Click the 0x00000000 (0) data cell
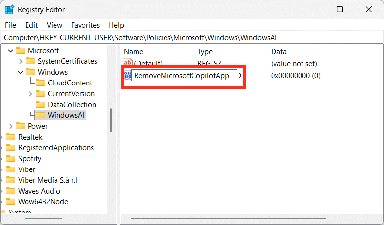384x225 pixels. coord(296,76)
